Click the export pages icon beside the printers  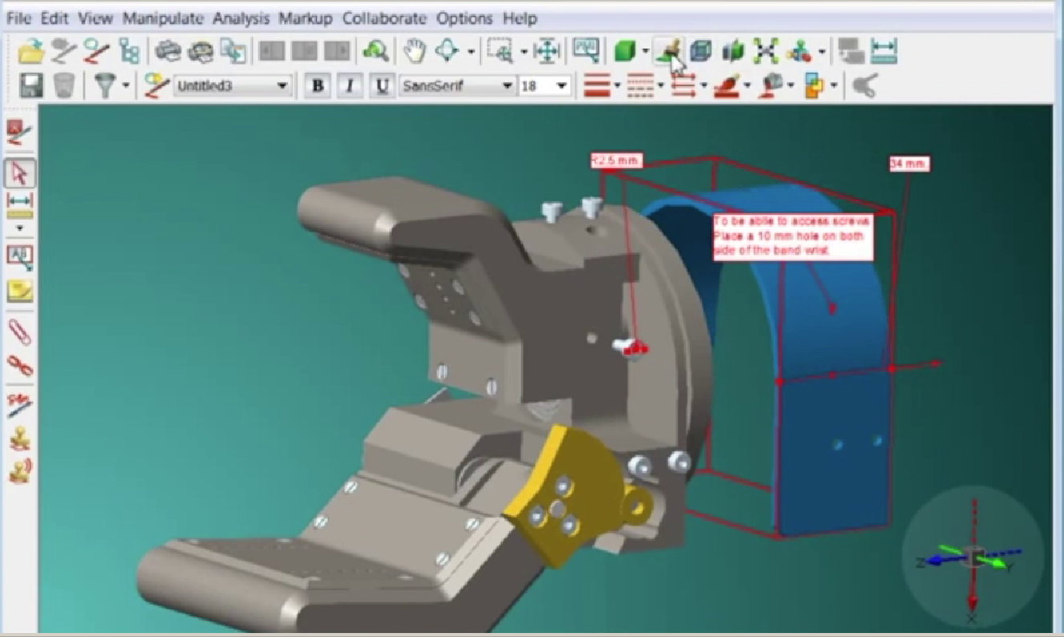click(x=233, y=52)
